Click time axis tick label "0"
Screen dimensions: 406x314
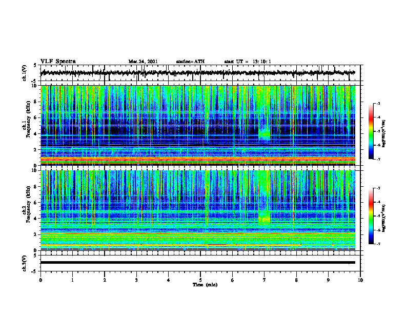click(x=40, y=280)
